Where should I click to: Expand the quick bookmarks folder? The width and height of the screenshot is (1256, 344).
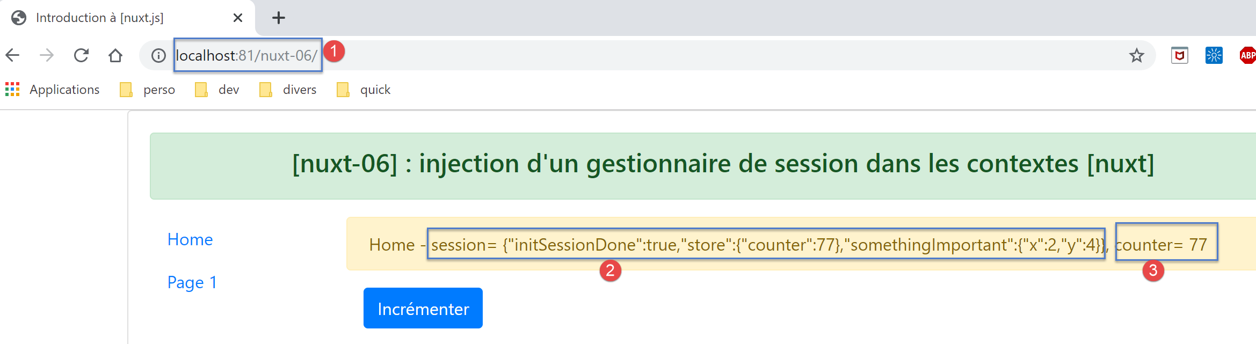[364, 90]
